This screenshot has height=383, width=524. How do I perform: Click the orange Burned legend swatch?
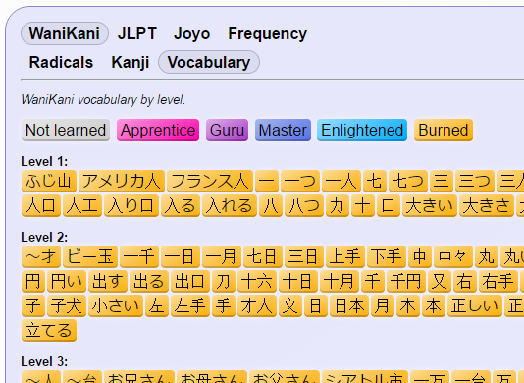coord(444,130)
